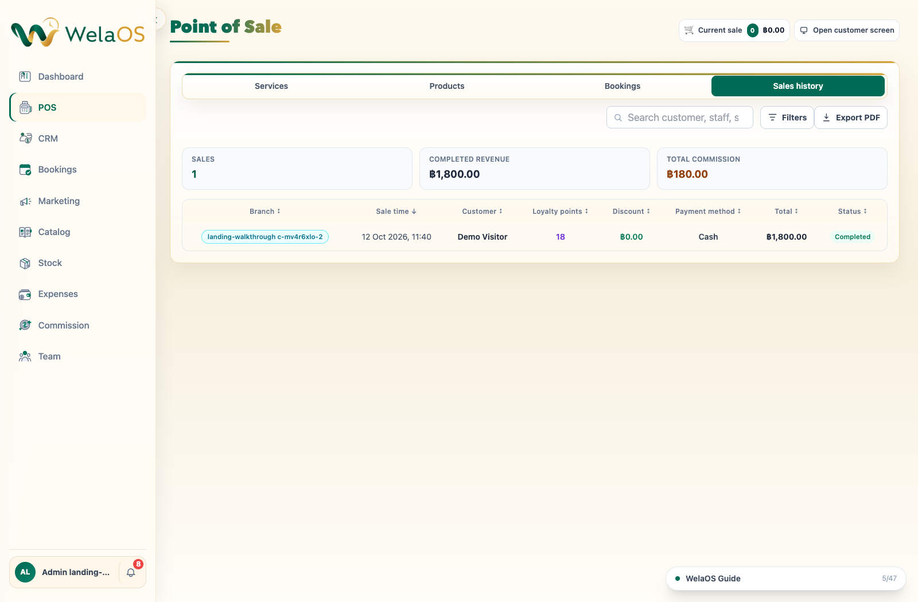Click the ฿180.00 total commission value

[687, 174]
